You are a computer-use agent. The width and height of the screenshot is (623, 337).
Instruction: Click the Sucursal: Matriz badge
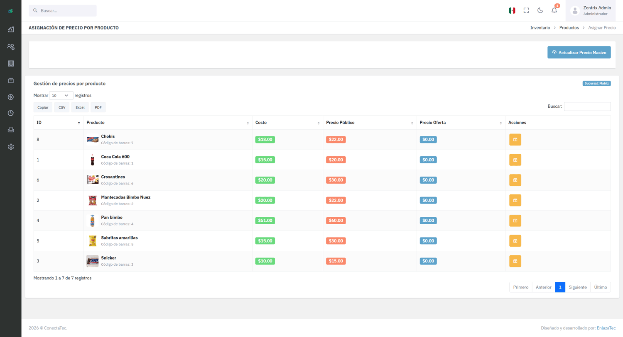click(596, 83)
